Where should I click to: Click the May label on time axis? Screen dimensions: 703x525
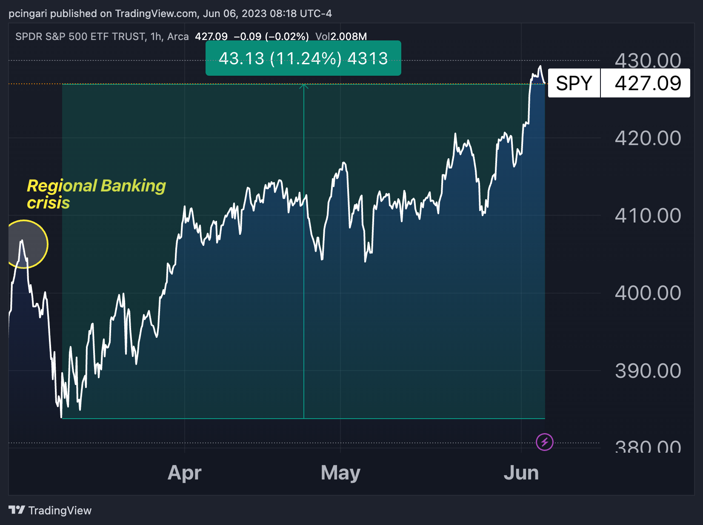[x=340, y=473]
